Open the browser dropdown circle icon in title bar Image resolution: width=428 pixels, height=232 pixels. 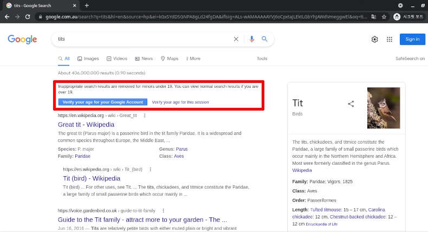point(400,5)
